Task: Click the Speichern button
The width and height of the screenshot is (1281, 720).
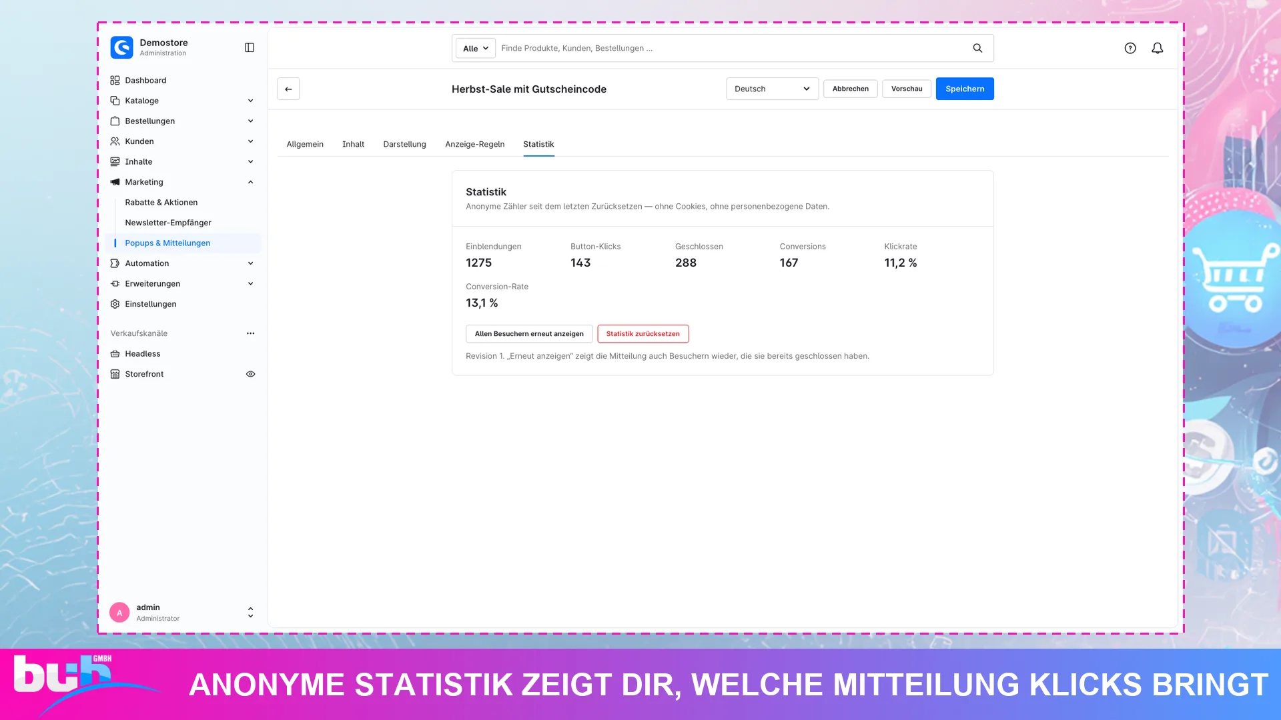Action: tap(965, 89)
